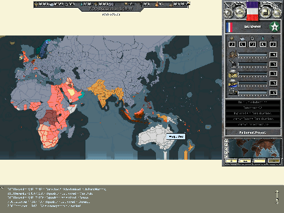This screenshot has height=213, width=284.
Task: Open the battleship naval screen button
Action: 240,13
